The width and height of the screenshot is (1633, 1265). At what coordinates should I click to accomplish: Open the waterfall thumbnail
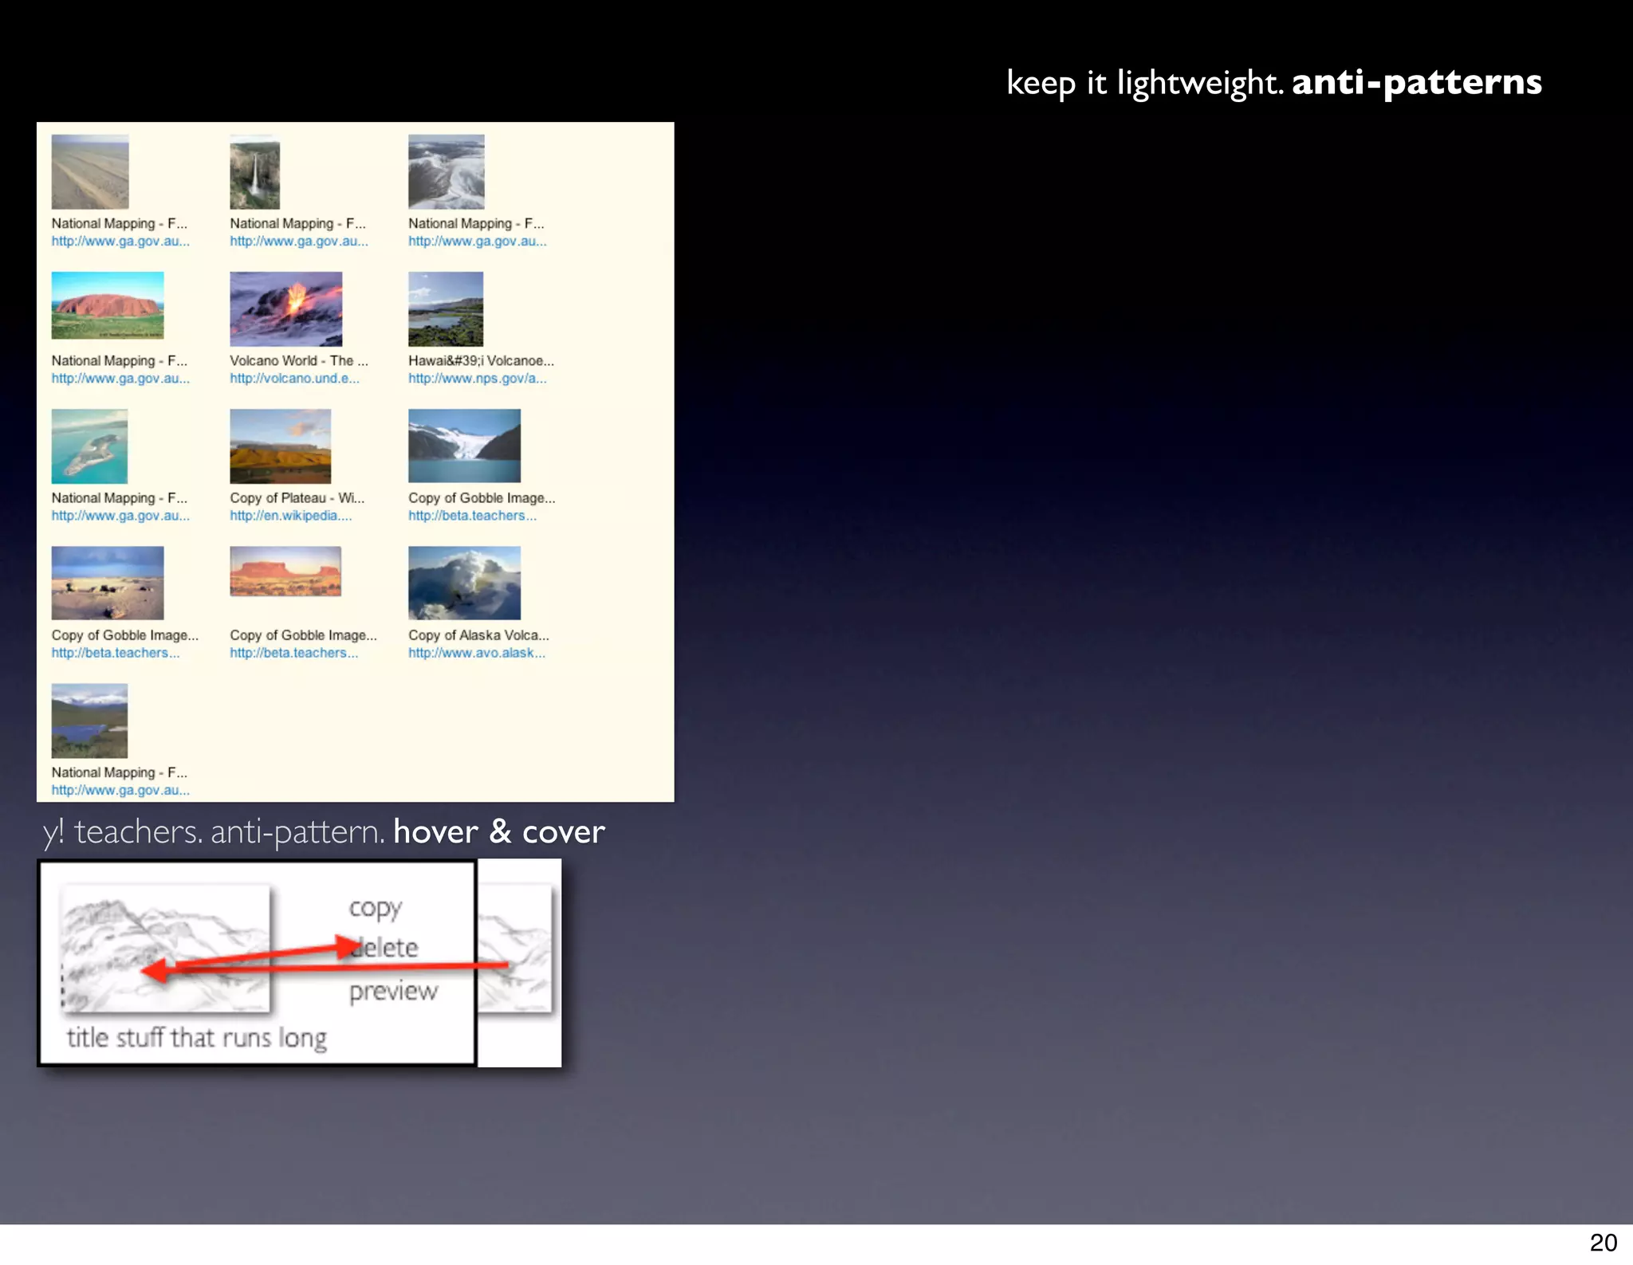click(255, 171)
